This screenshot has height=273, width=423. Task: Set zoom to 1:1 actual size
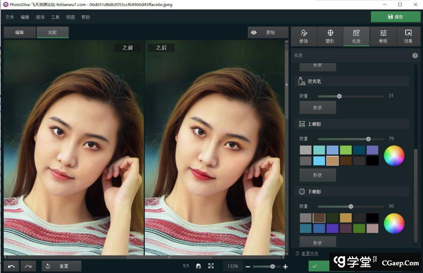[186, 266]
